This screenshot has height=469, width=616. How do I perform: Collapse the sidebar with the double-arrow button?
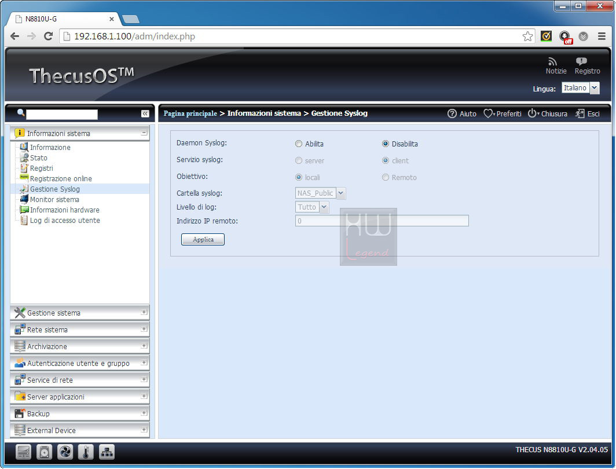[145, 113]
